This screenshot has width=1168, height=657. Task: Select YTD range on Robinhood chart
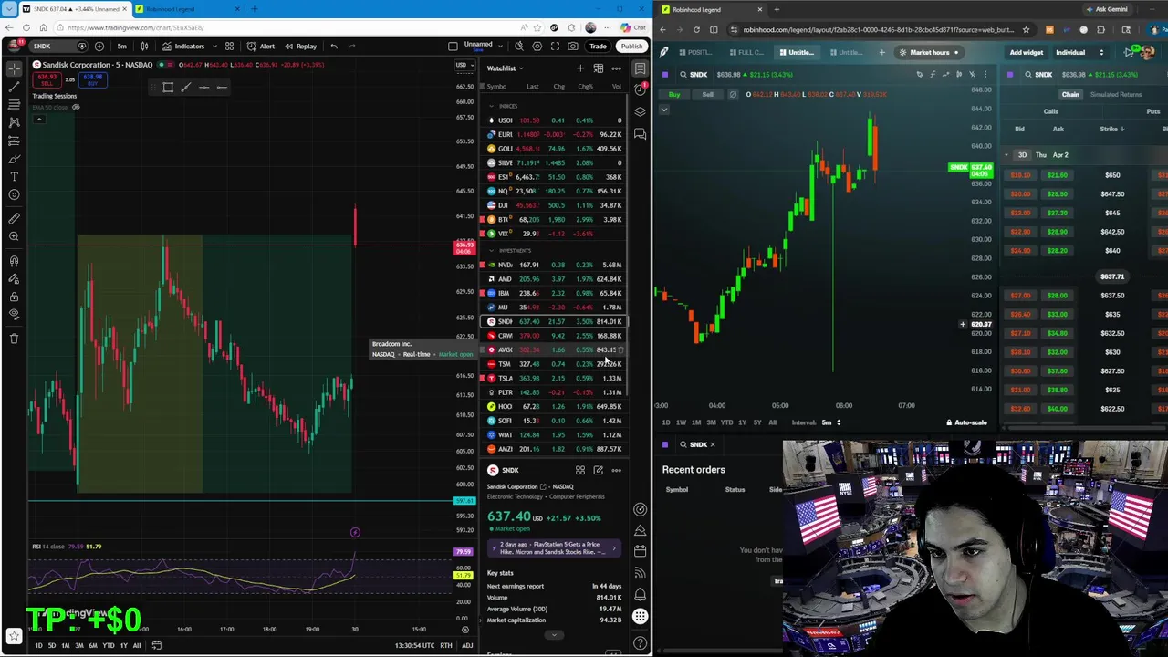(x=727, y=422)
